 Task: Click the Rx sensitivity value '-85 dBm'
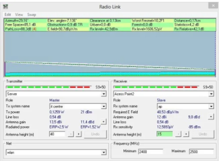point(194,127)
